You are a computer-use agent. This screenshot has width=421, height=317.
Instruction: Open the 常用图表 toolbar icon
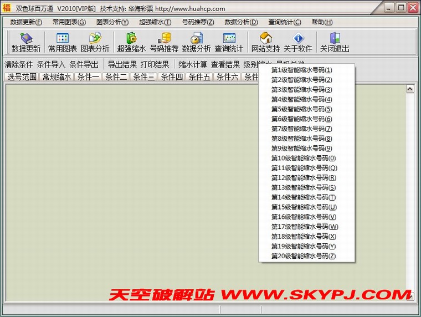[62, 42]
